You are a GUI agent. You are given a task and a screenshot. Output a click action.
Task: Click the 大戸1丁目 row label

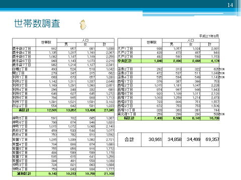pos(126,48)
